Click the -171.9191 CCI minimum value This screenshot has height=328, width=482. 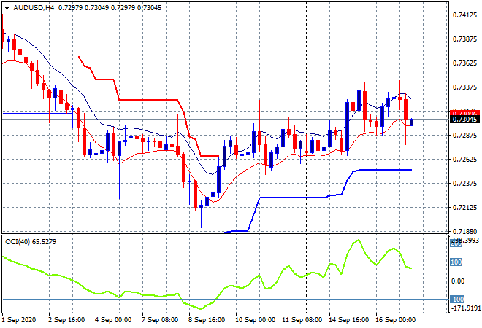(465, 308)
